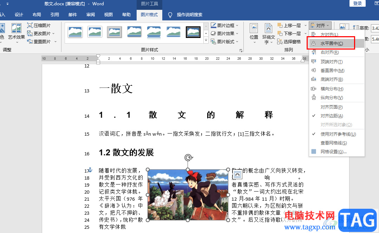Click the 操作说明搜索 search box
379x233 pixels.
pos(190,15)
